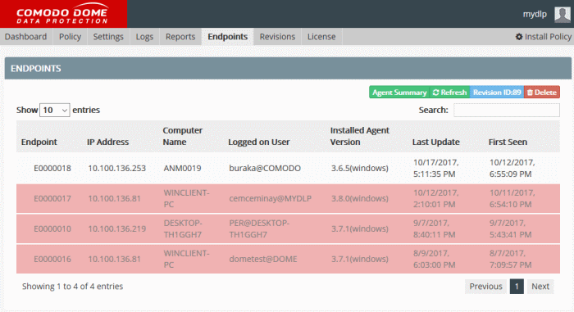Sort by Installed Agent Version column
The image size is (574, 312).
[x=359, y=136]
